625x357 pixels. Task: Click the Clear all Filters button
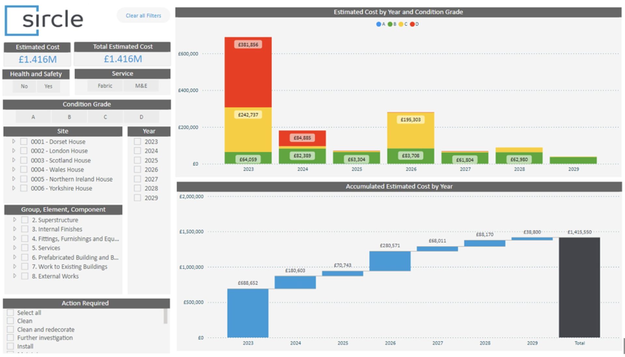click(x=143, y=15)
